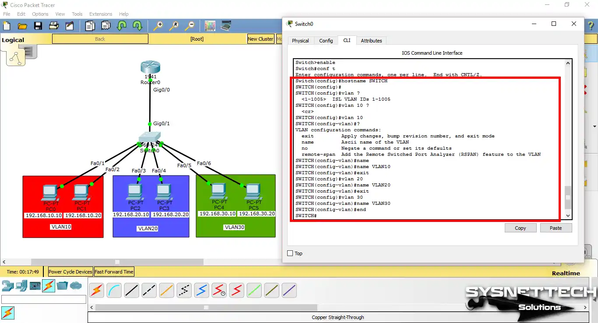The width and height of the screenshot is (598, 323).
Task: Open the Drawing Palette icon
Action: click(210, 26)
